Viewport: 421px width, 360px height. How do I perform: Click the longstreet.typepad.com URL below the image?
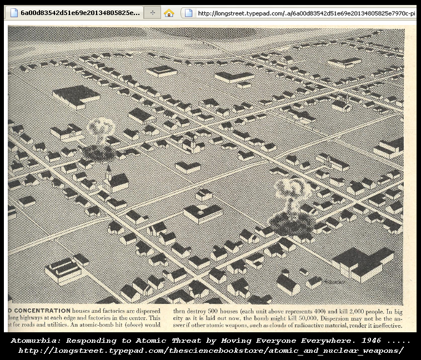210,351
